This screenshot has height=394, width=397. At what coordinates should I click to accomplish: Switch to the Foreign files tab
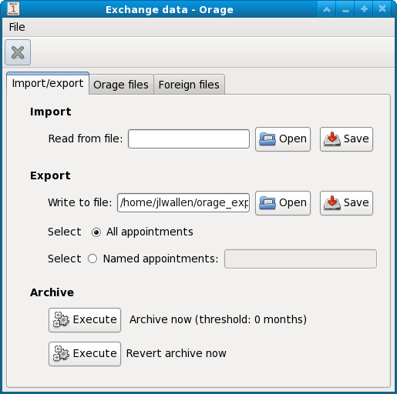(189, 85)
